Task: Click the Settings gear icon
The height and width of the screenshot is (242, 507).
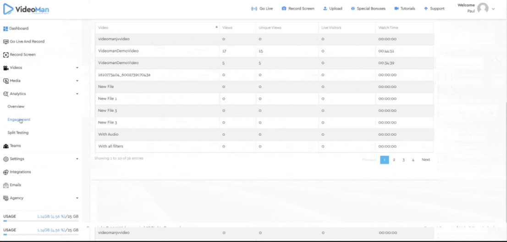Action: coord(6,159)
